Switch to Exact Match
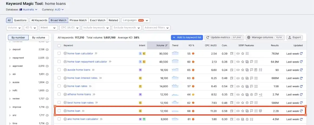Image resolution: width=314 pixels, height=125 pixels. [x=98, y=20]
